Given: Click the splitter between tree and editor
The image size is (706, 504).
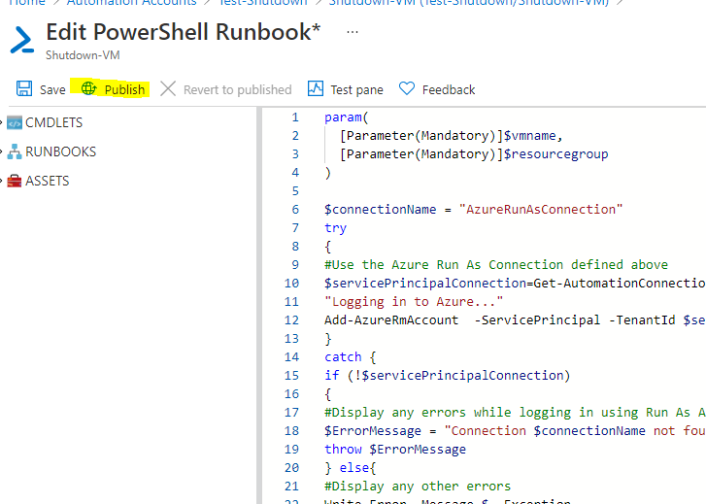Looking at the screenshot, I should [259, 305].
